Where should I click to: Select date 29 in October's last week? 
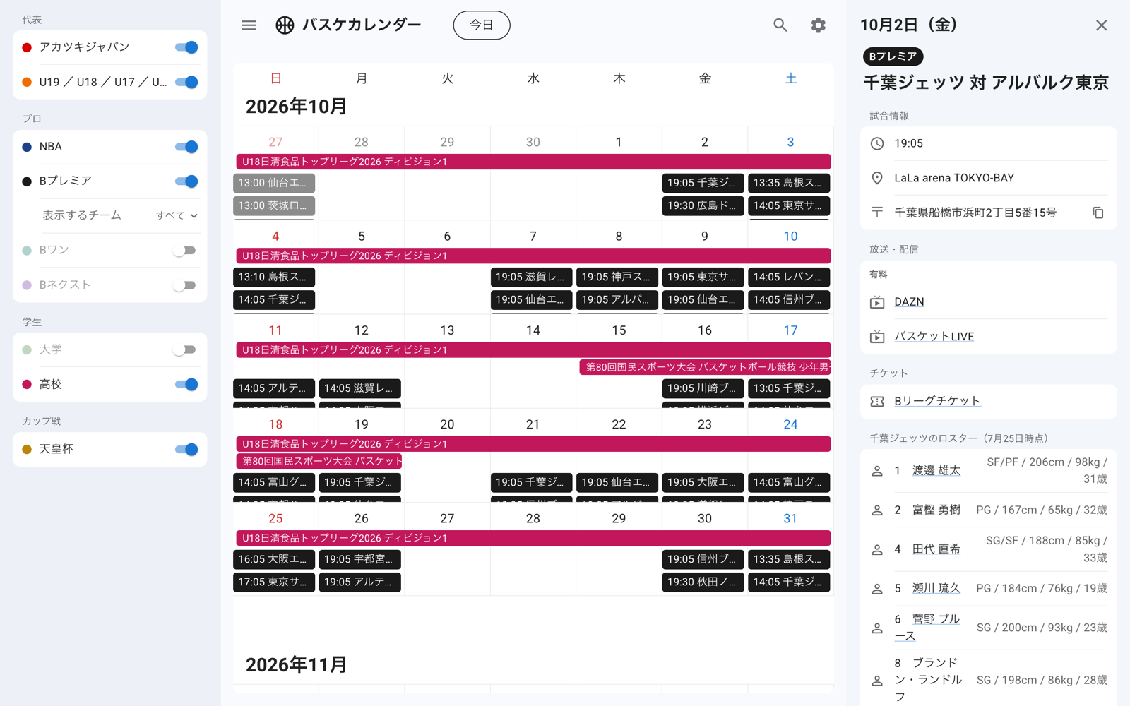(x=619, y=518)
